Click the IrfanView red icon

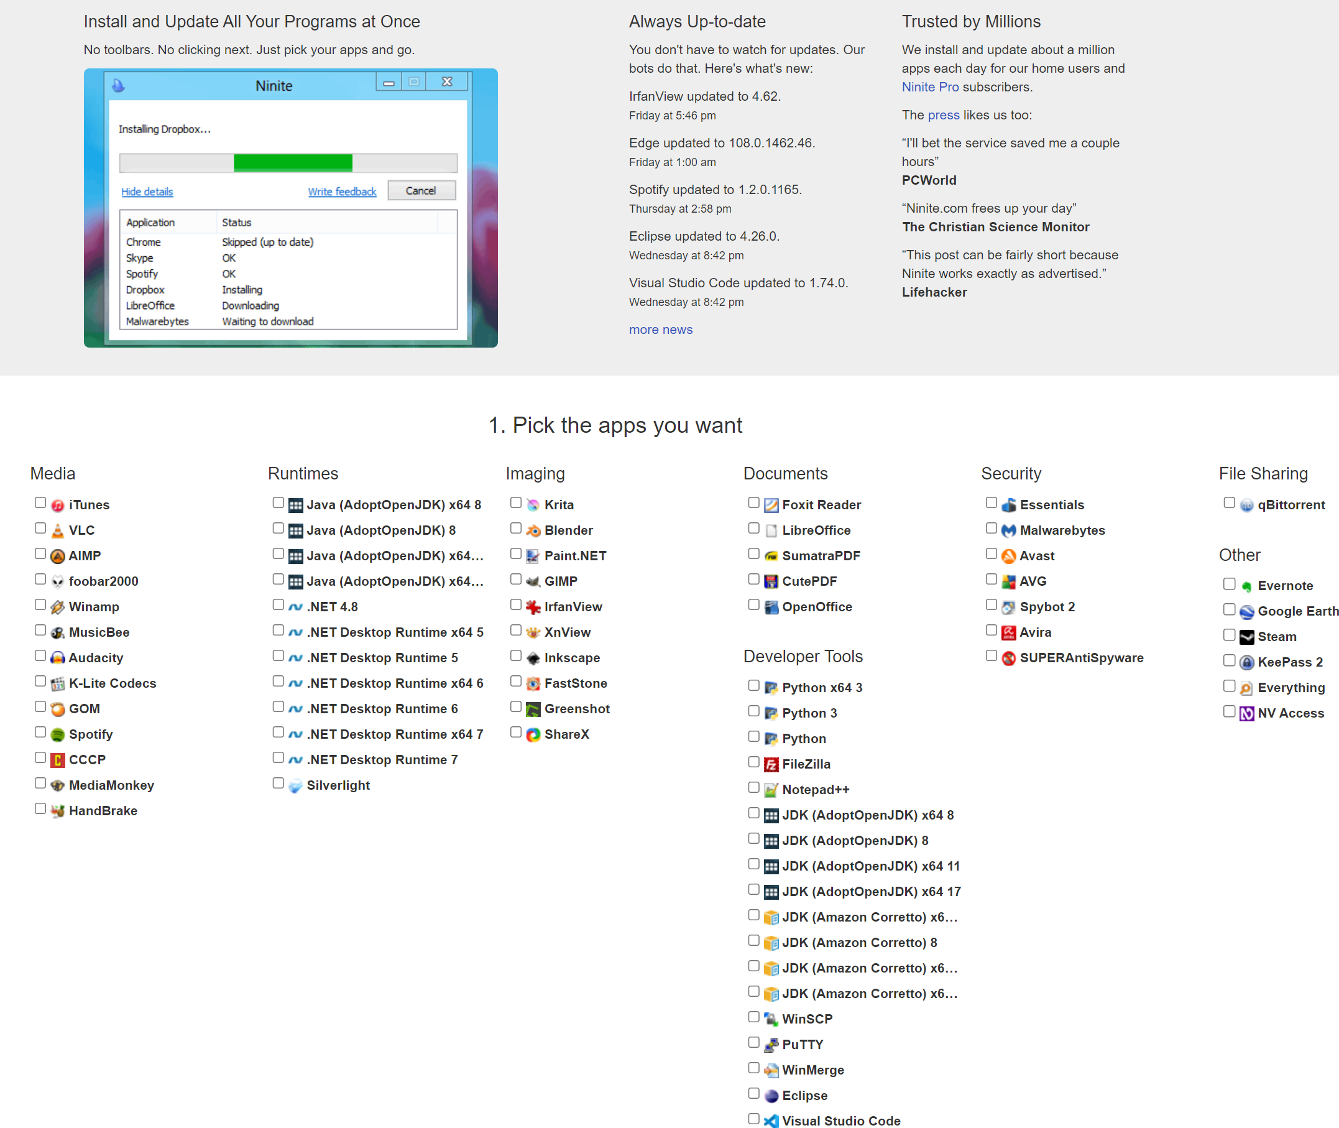pyautogui.click(x=533, y=608)
